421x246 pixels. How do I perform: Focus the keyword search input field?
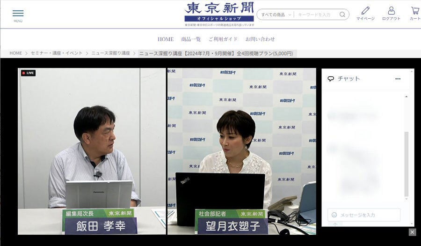(316, 15)
